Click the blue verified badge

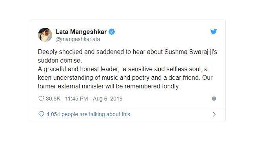[x=112, y=32]
